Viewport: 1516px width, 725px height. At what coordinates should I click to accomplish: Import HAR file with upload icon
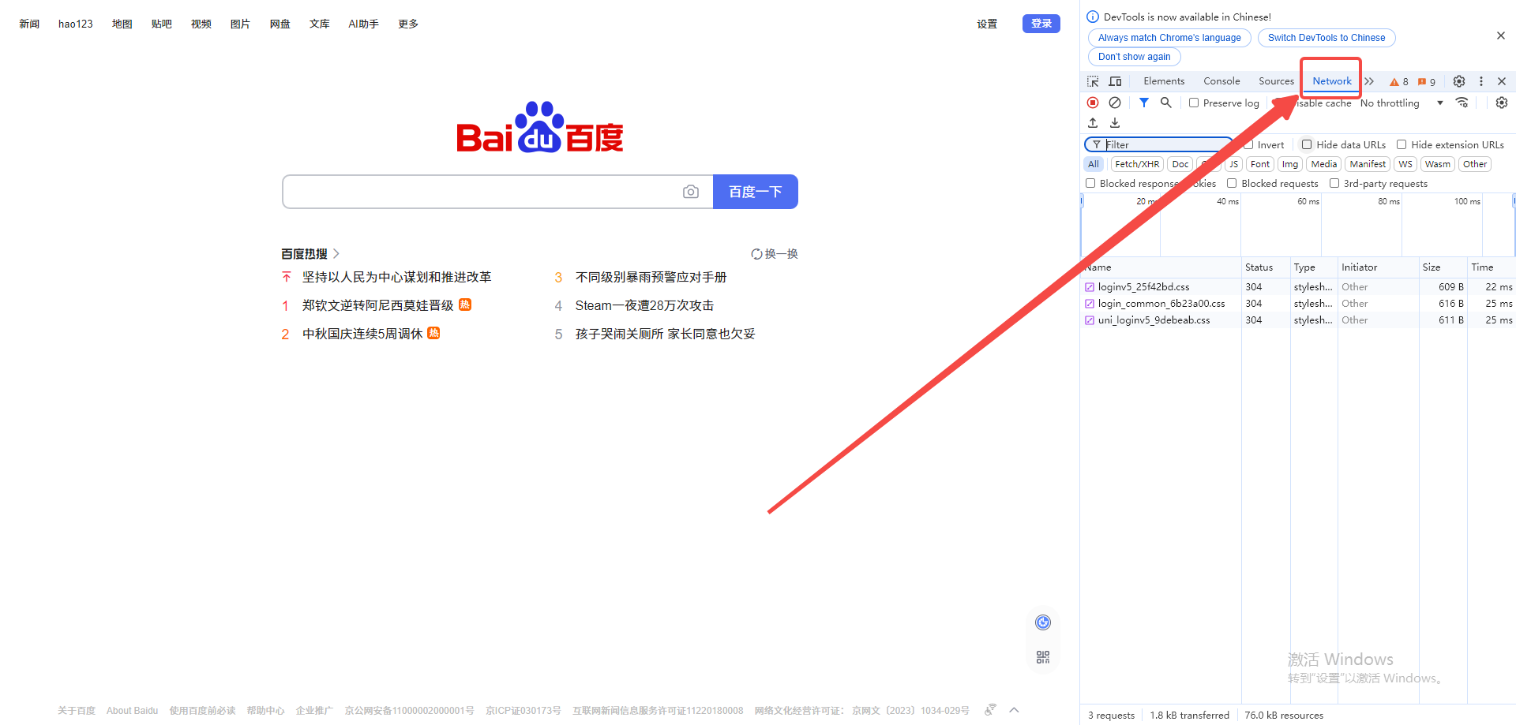pos(1093,122)
